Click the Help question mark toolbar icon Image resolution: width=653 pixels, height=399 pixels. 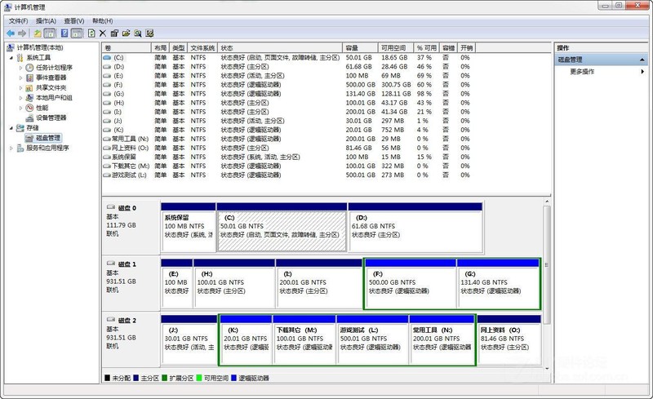(63, 33)
